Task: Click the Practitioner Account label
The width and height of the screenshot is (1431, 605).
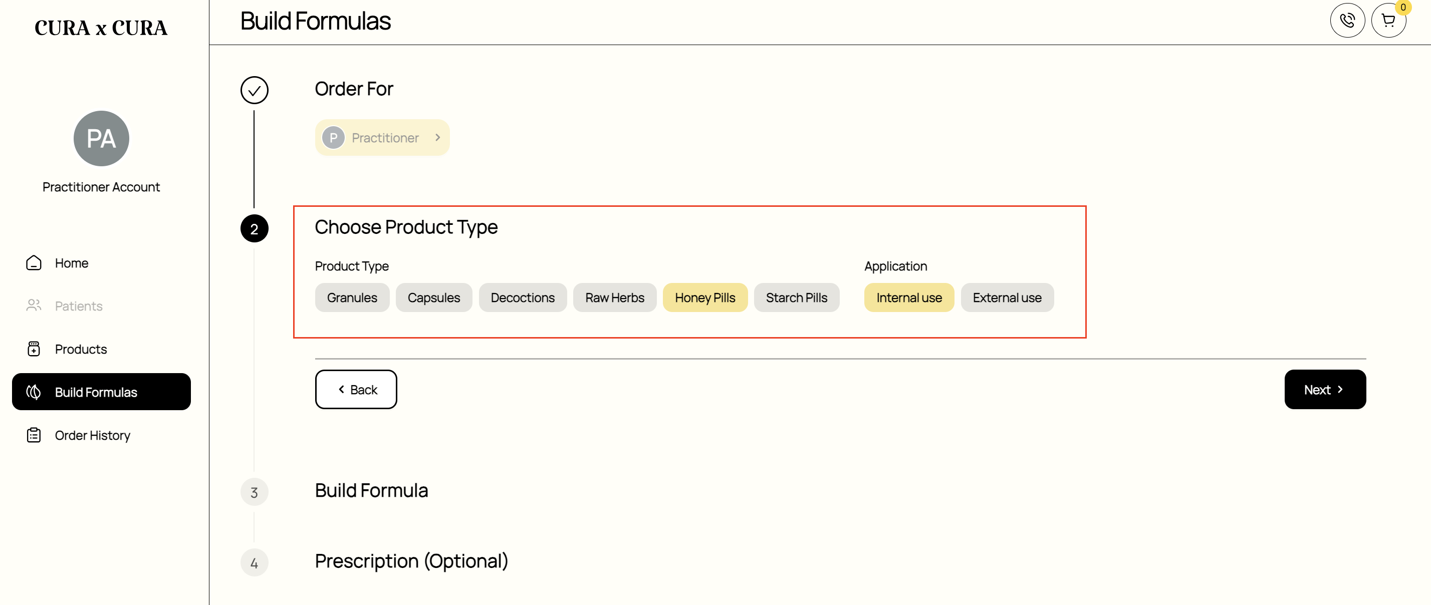Action: tap(101, 187)
